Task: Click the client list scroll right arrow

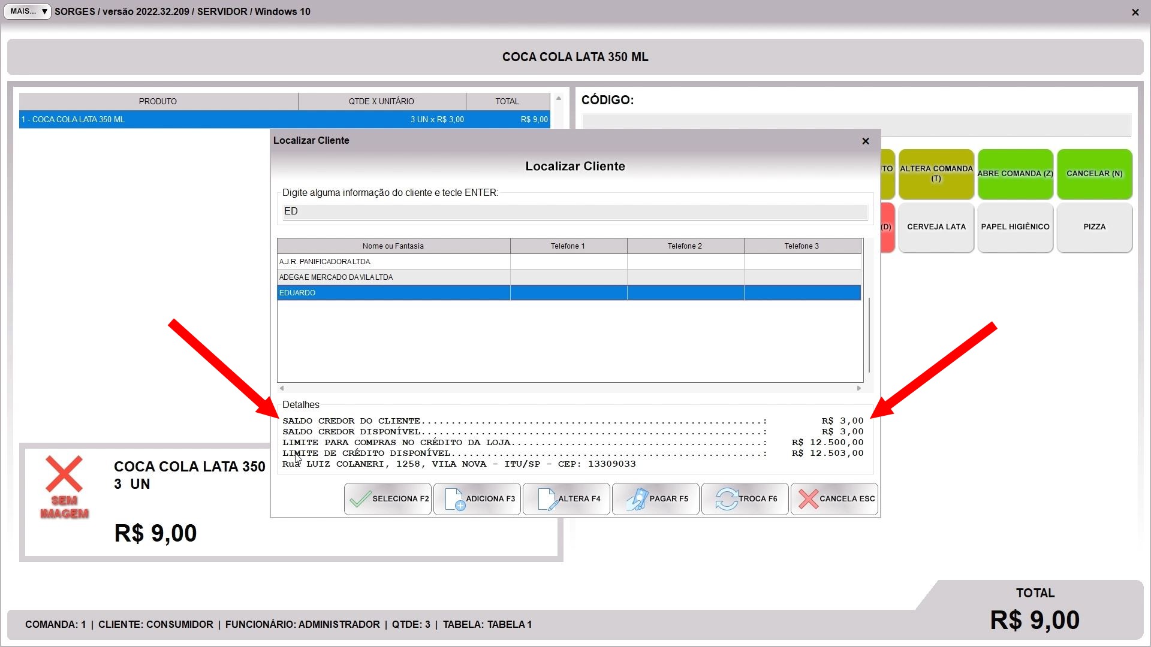Action: pyautogui.click(x=859, y=388)
